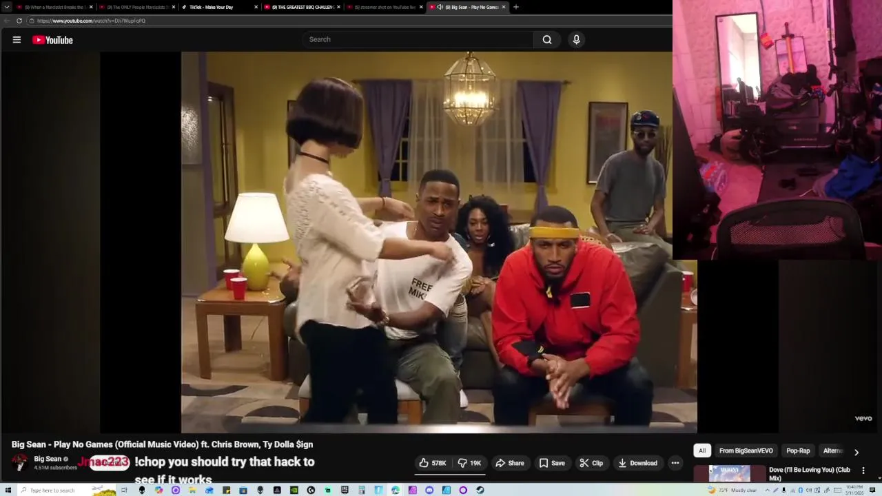Save the video to a playlist
Viewport: 882px width, 496px height.
pos(552,463)
